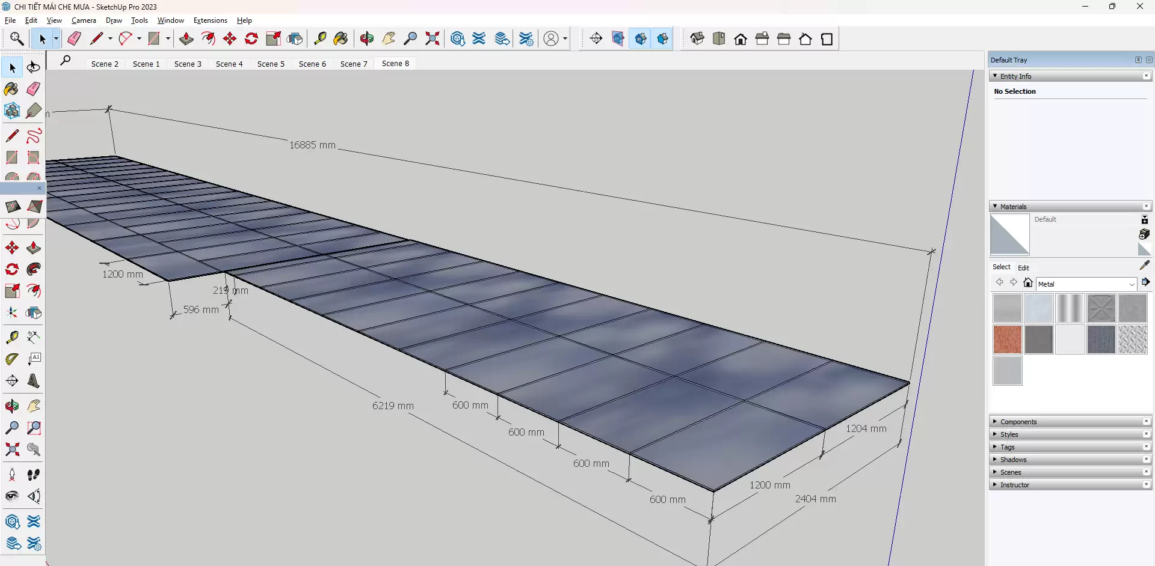
Task: Switch to the Scene 5 tab
Action: click(271, 64)
